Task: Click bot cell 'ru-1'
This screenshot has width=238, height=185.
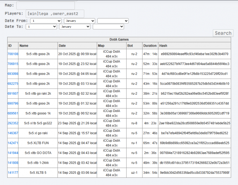Action: pos(134,143)
